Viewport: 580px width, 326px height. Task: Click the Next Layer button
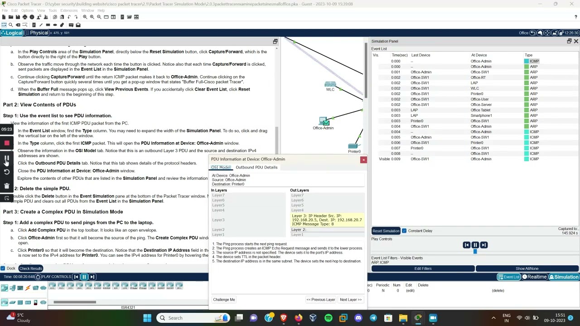[351, 300]
